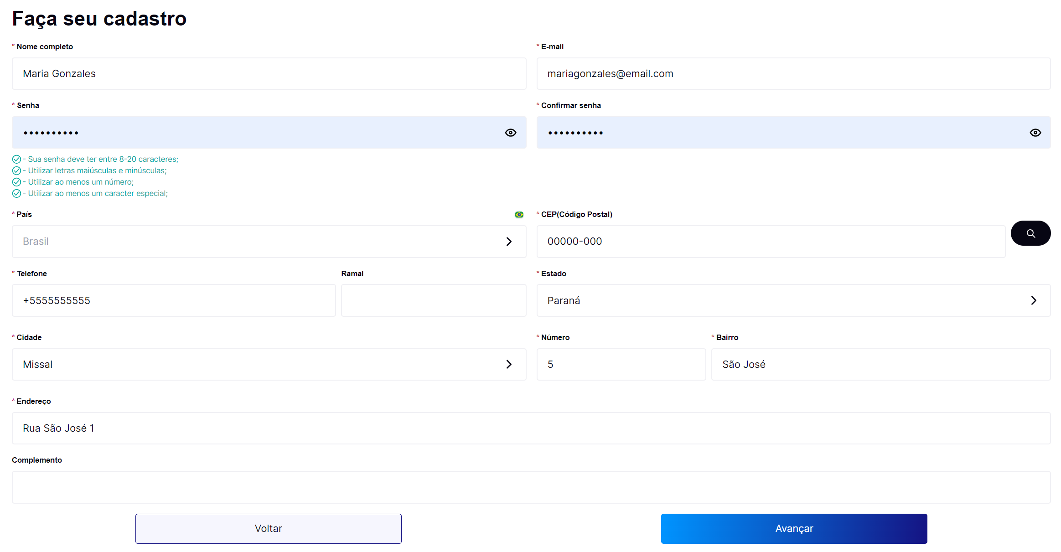Click the Complemento input field
The width and height of the screenshot is (1061, 552).
(x=531, y=487)
